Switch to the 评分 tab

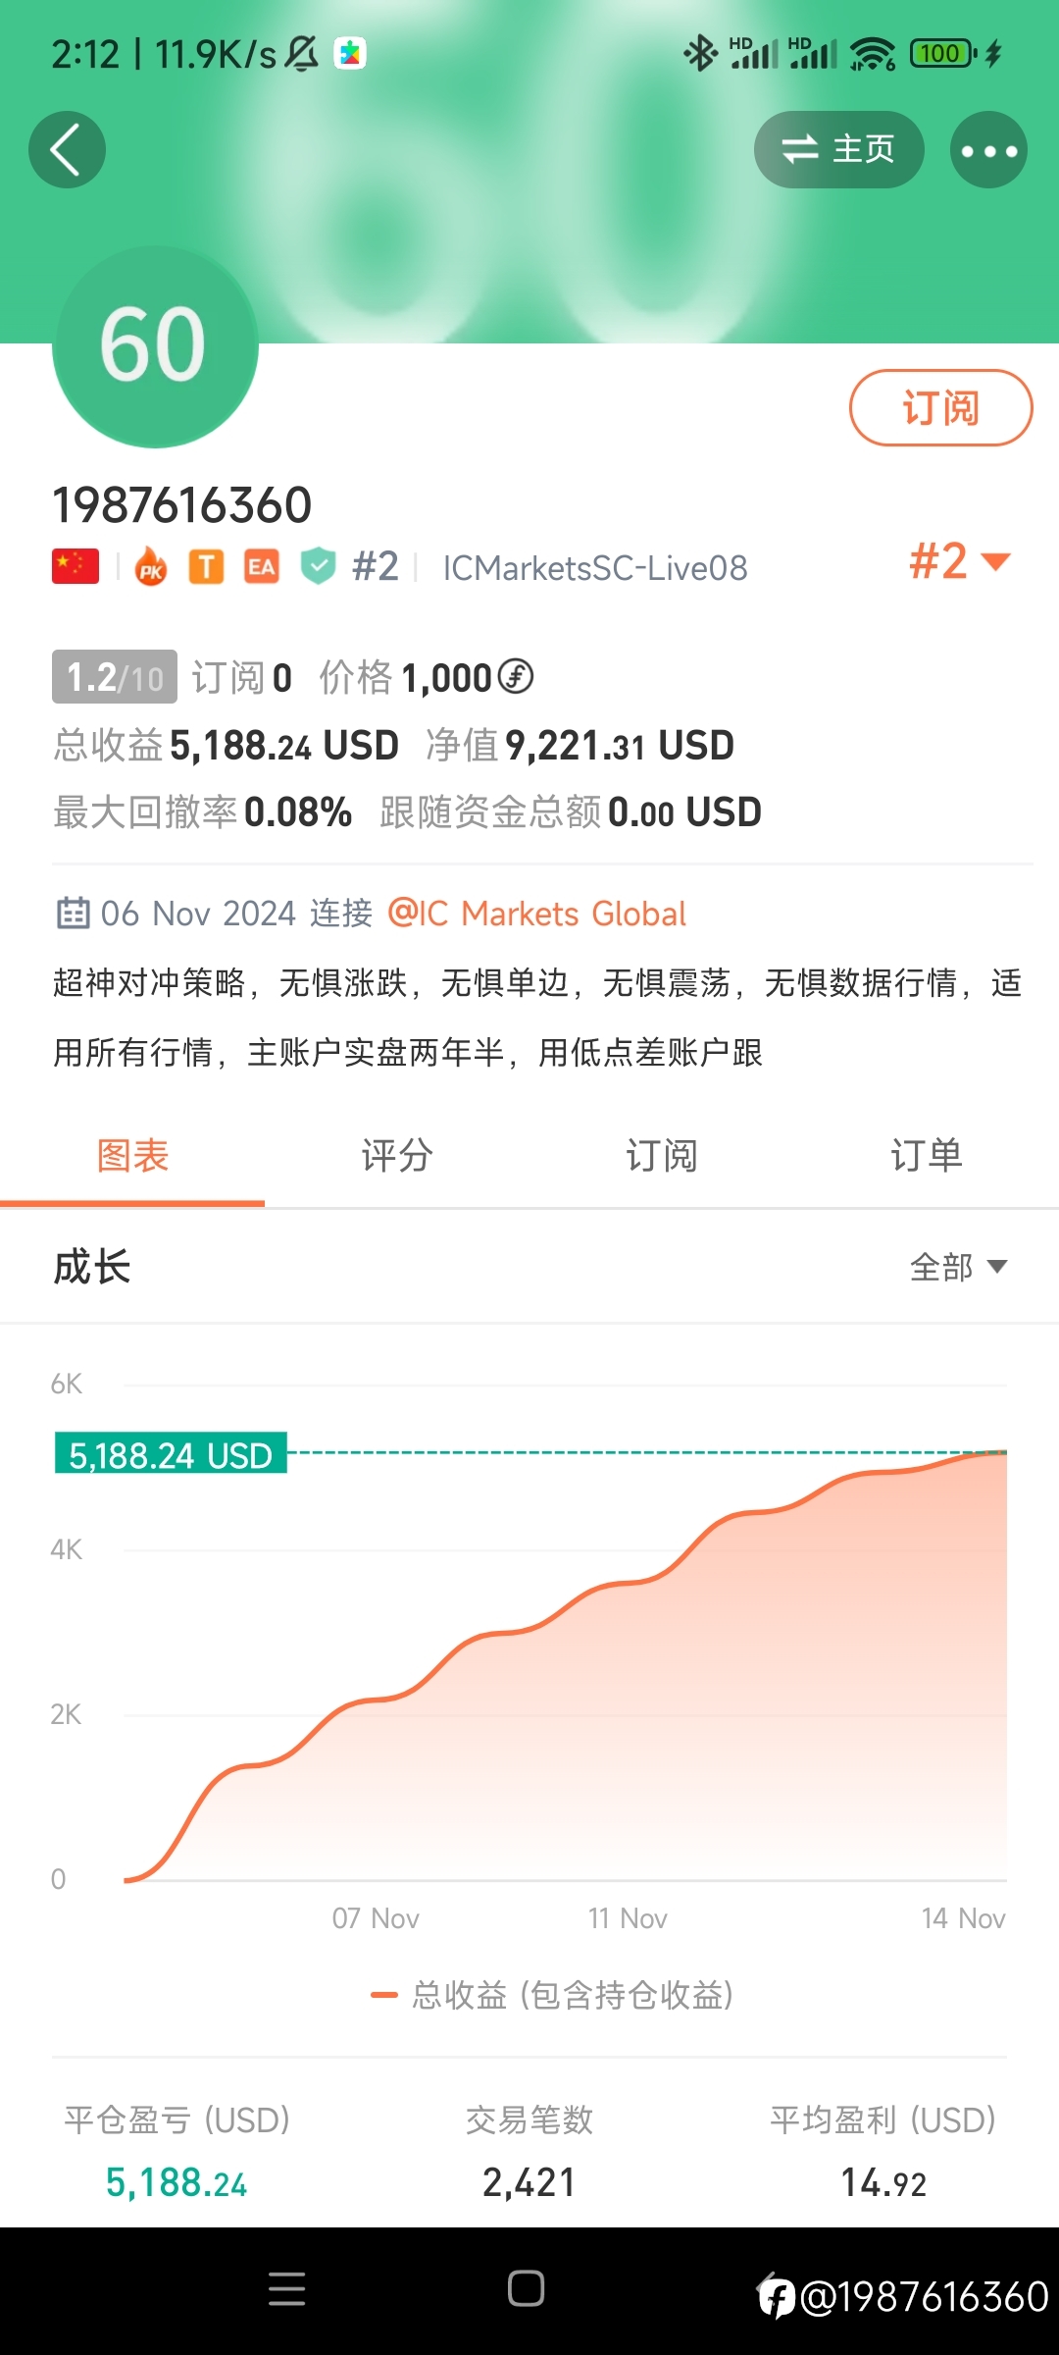pyautogui.click(x=397, y=1156)
